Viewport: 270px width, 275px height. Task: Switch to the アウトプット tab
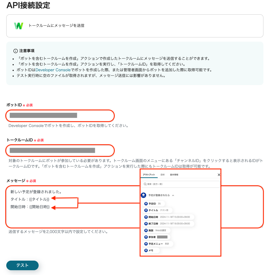point(149,175)
